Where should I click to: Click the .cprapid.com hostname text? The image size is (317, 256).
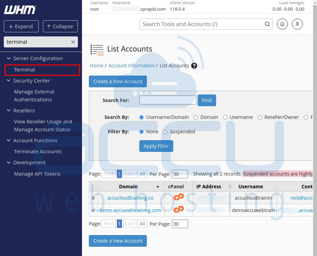coord(152,9)
